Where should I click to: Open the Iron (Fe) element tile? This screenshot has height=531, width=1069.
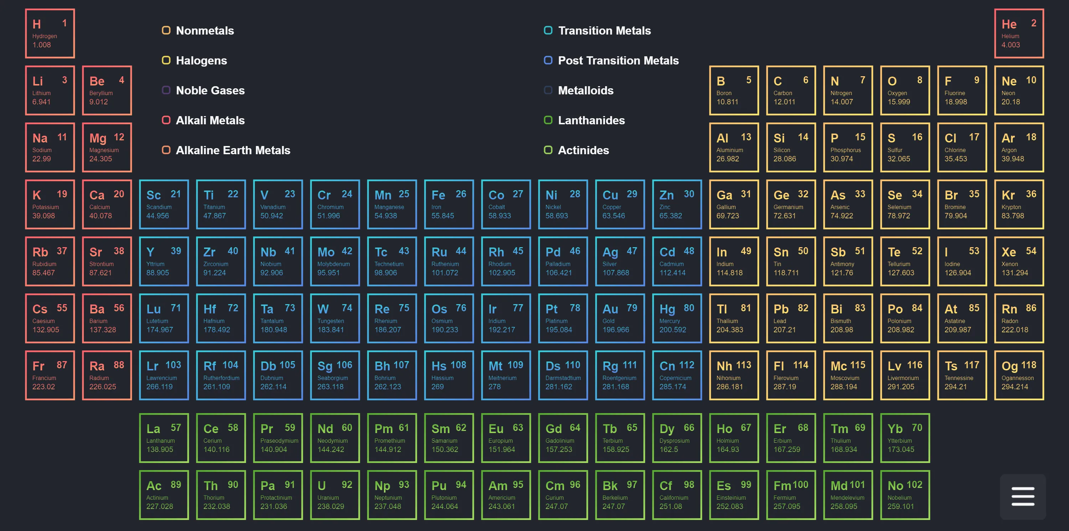point(449,204)
